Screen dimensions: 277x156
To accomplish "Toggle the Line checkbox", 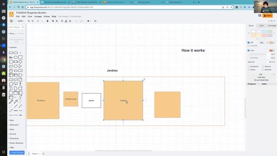I will pos(248,50).
